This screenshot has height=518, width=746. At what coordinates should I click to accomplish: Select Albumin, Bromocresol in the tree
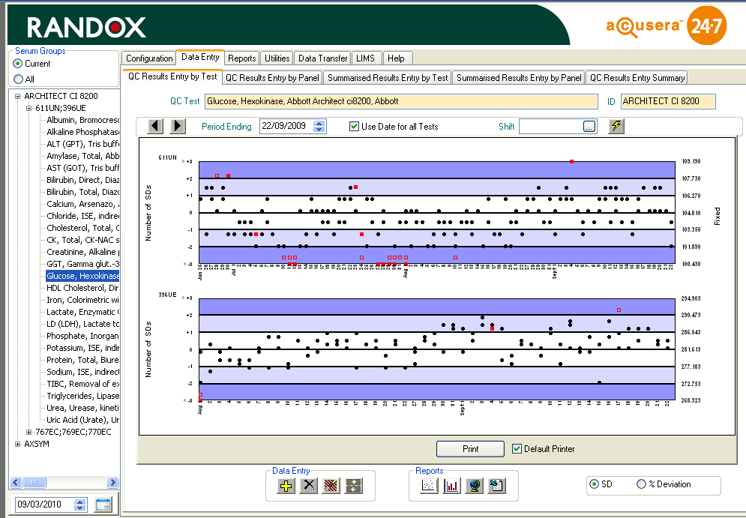tap(82, 120)
